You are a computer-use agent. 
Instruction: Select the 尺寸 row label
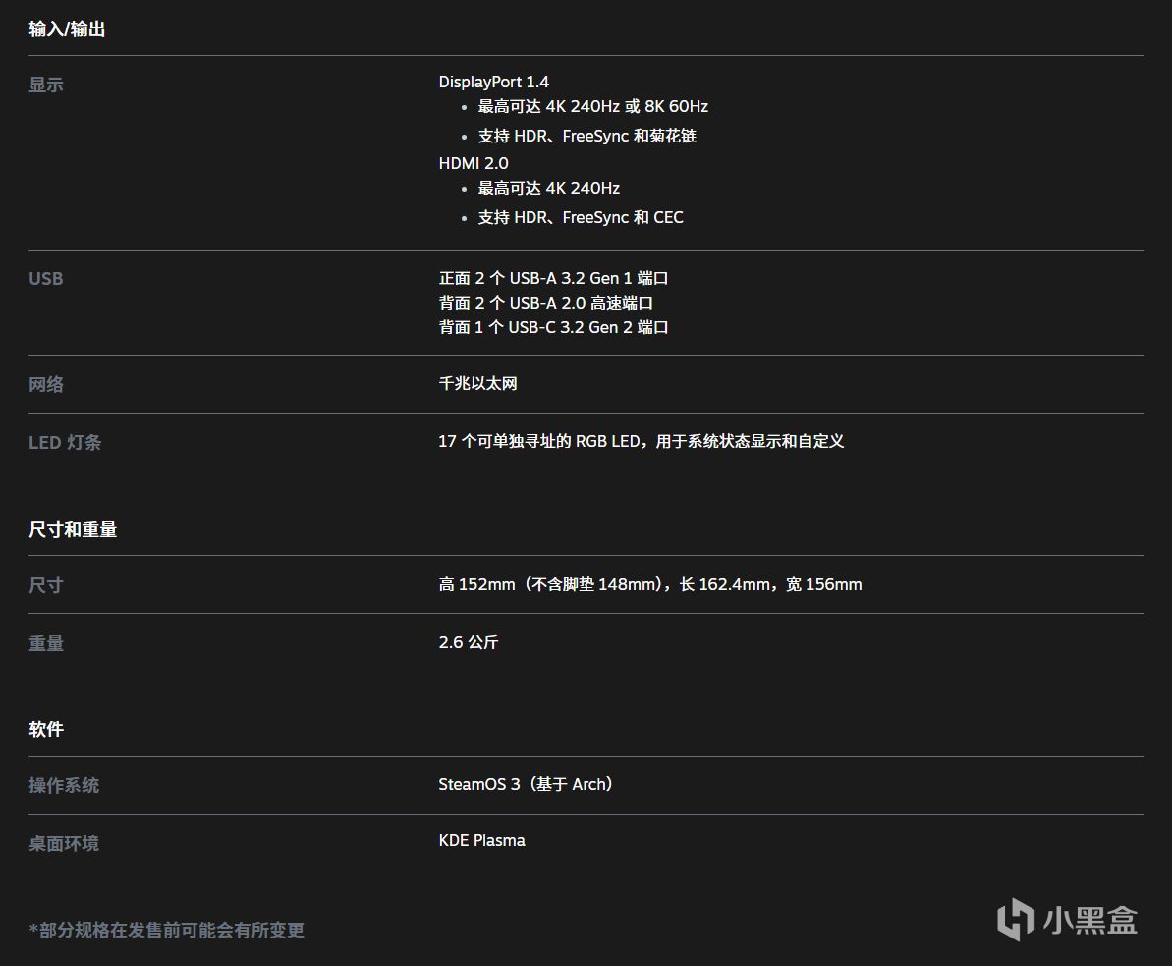click(45, 585)
